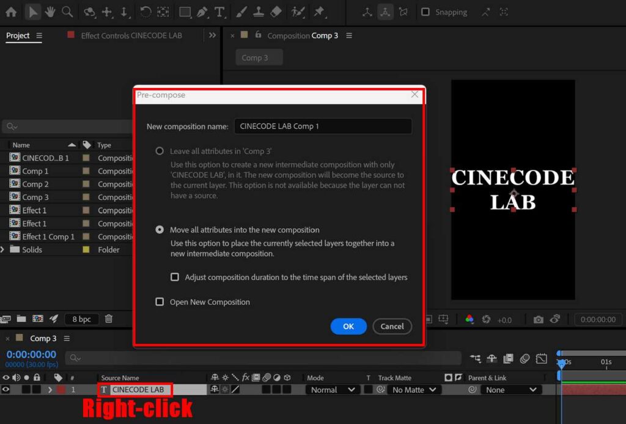626x424 pixels.
Task: Open the Project panel menu
Action: point(39,35)
